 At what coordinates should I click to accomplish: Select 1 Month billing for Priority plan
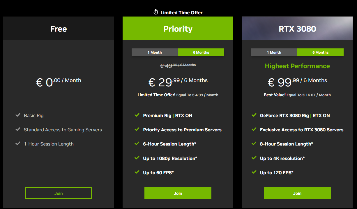coord(155,52)
